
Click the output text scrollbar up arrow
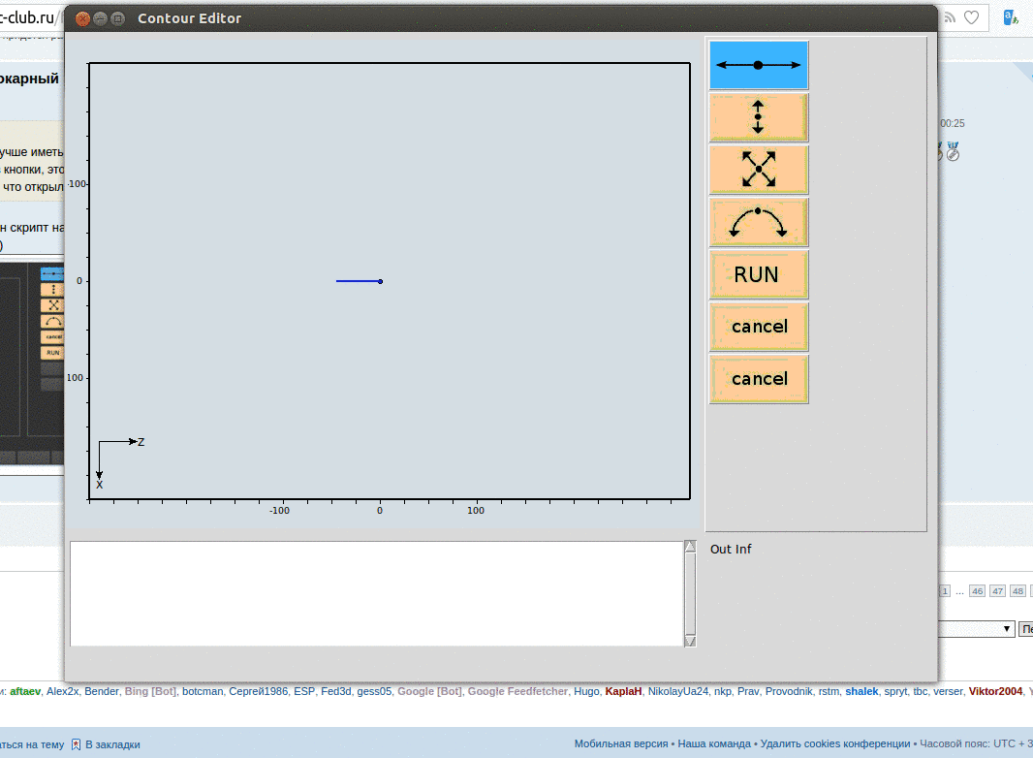[x=690, y=547]
